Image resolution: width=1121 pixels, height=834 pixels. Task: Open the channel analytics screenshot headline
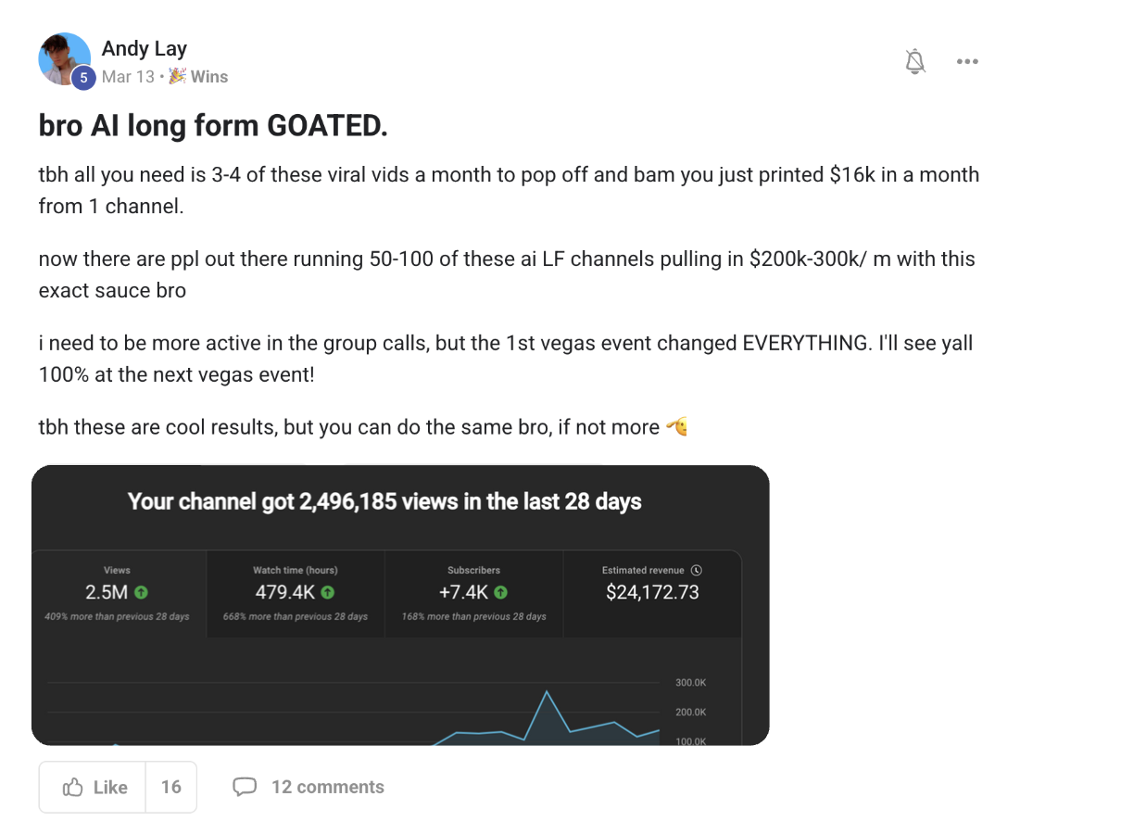(384, 502)
